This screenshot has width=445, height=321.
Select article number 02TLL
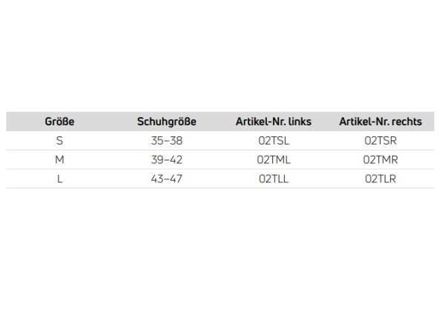coord(274,179)
